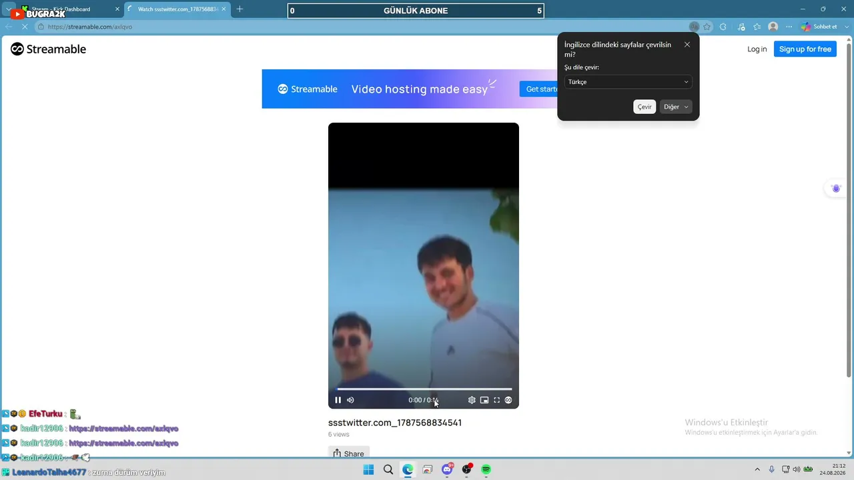Image resolution: width=854 pixels, height=480 pixels.
Task: Click the Edge icon in taskbar
Action: click(x=408, y=469)
